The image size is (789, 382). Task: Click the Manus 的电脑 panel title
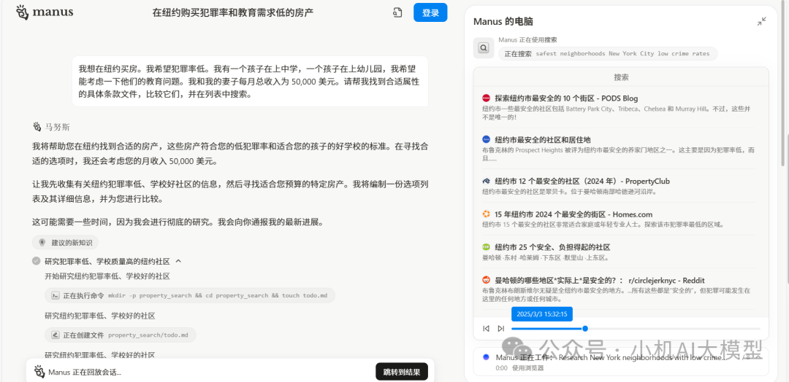tap(503, 22)
